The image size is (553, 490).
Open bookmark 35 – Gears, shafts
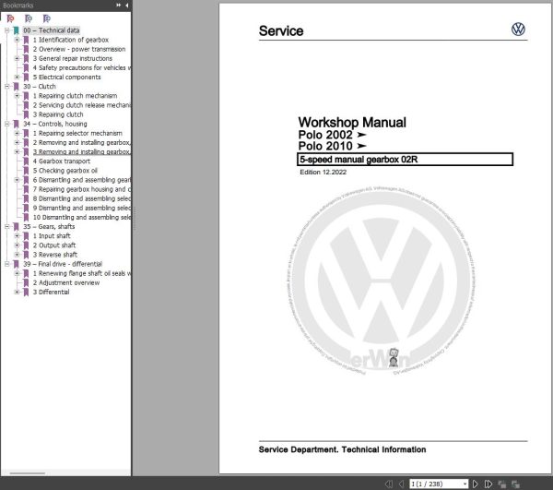point(49,227)
